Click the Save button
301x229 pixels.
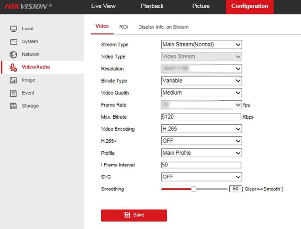pyautogui.click(x=134, y=215)
